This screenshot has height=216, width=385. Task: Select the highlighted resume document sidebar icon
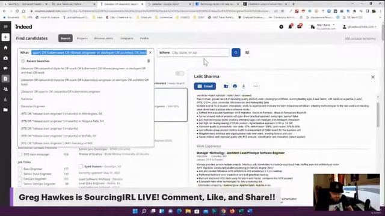(5, 79)
